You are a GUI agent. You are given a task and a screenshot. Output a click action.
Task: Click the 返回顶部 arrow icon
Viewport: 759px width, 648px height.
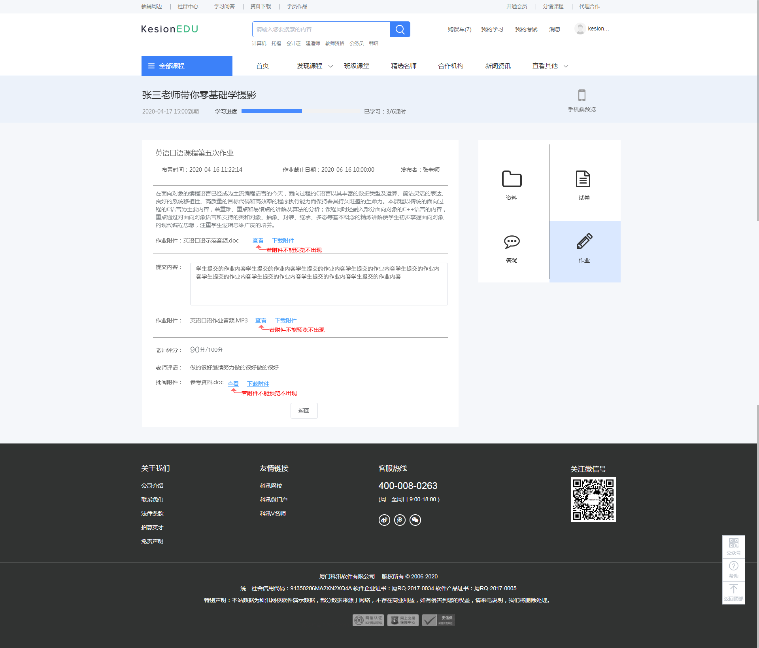pos(733,589)
